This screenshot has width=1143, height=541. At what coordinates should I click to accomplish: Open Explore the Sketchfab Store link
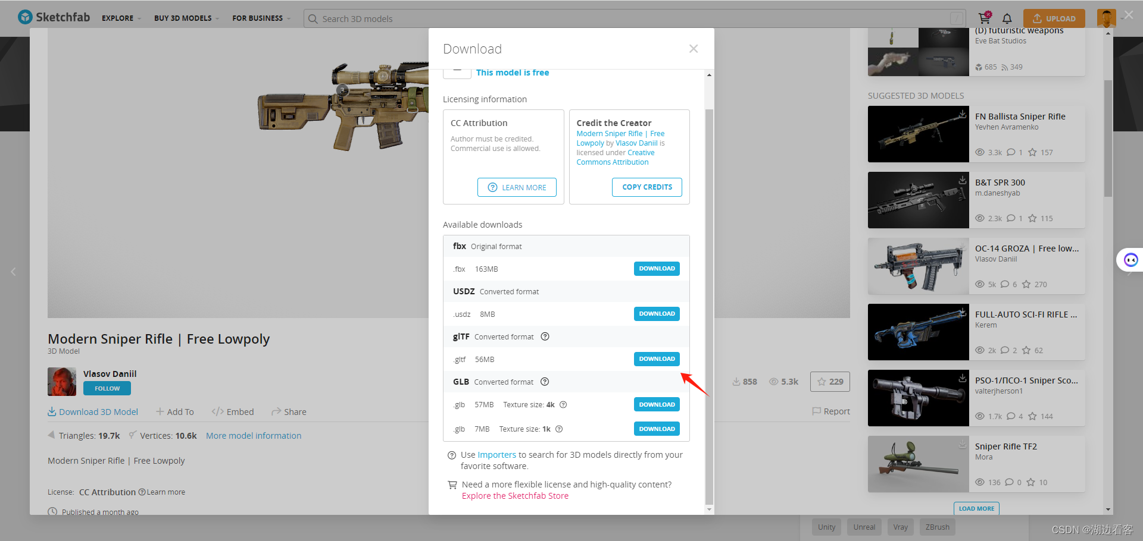(x=515, y=496)
